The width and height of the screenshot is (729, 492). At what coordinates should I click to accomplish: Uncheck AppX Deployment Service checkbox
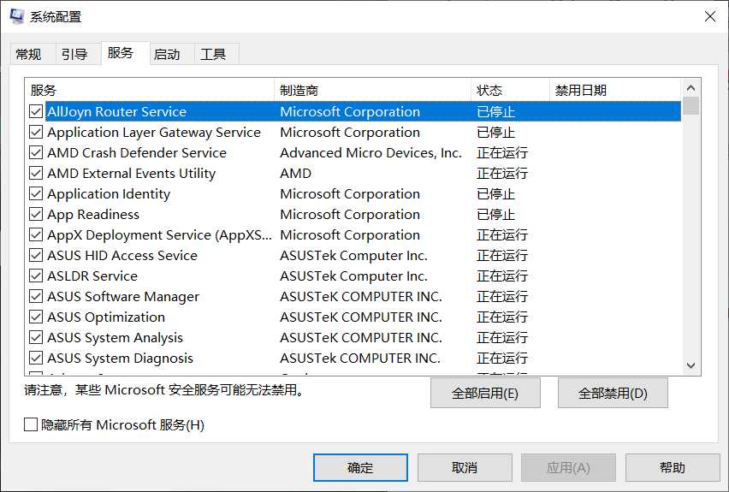[x=36, y=234]
